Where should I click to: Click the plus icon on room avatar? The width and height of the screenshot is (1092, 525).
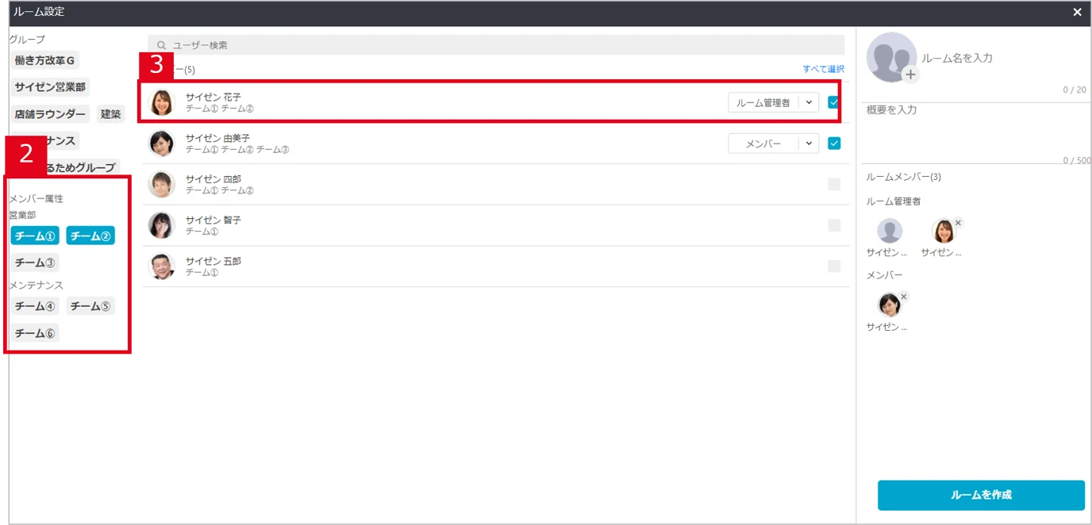(x=910, y=75)
